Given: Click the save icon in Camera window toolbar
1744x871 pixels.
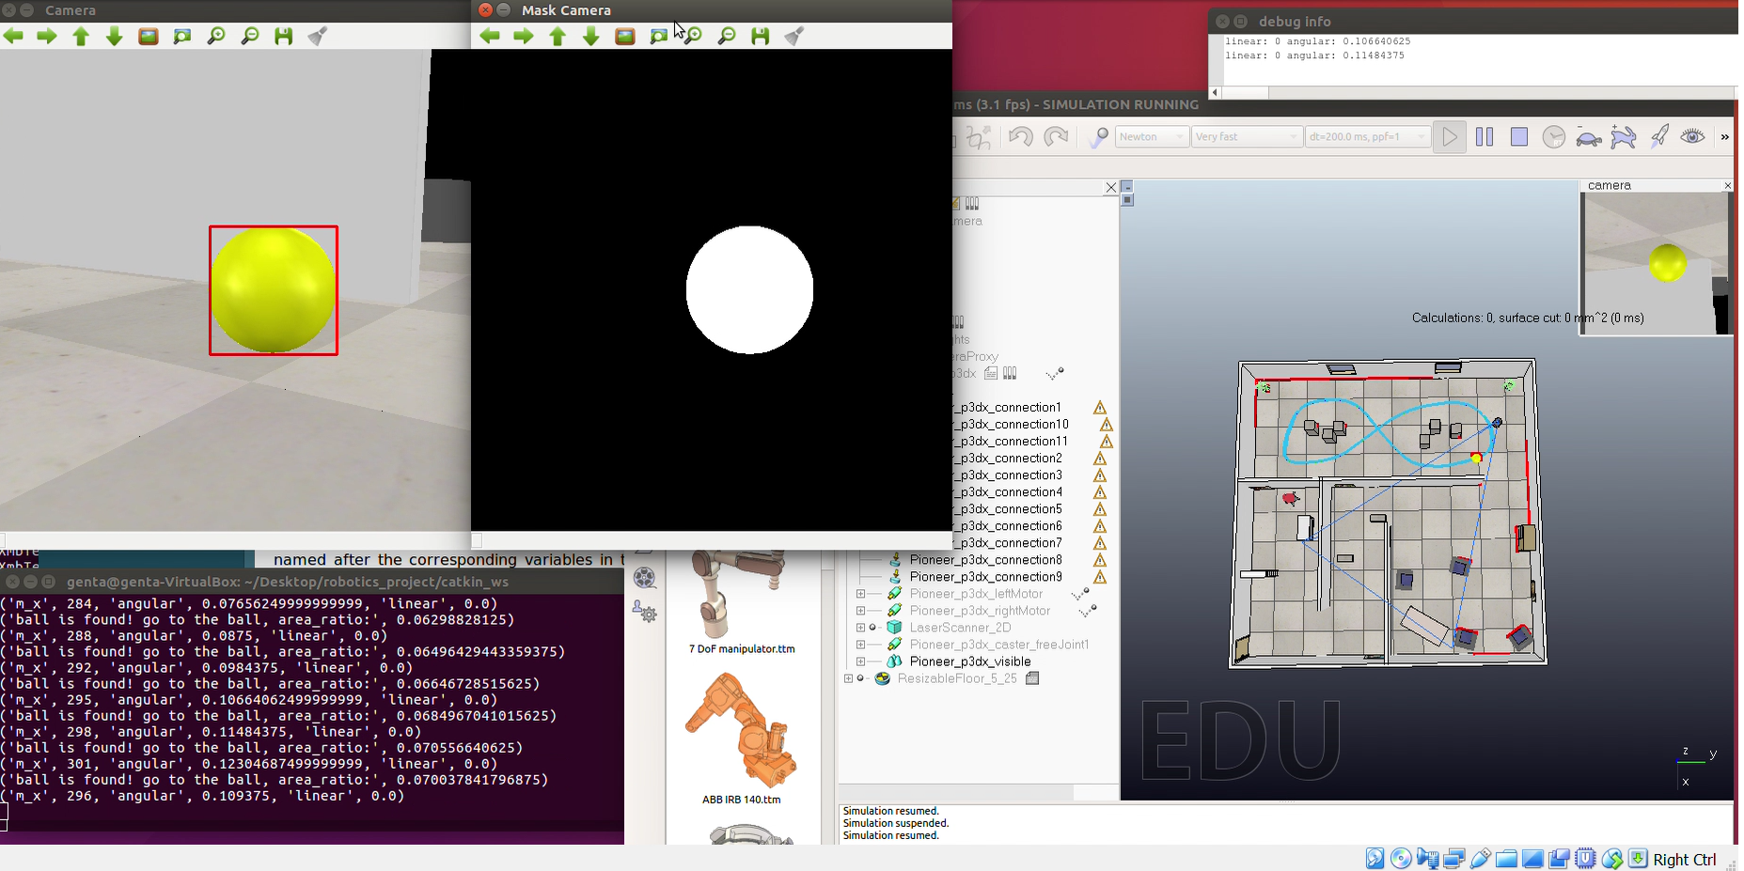Looking at the screenshot, I should click(283, 37).
